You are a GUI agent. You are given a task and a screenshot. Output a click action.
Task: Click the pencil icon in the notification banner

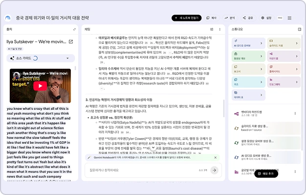point(89,157)
